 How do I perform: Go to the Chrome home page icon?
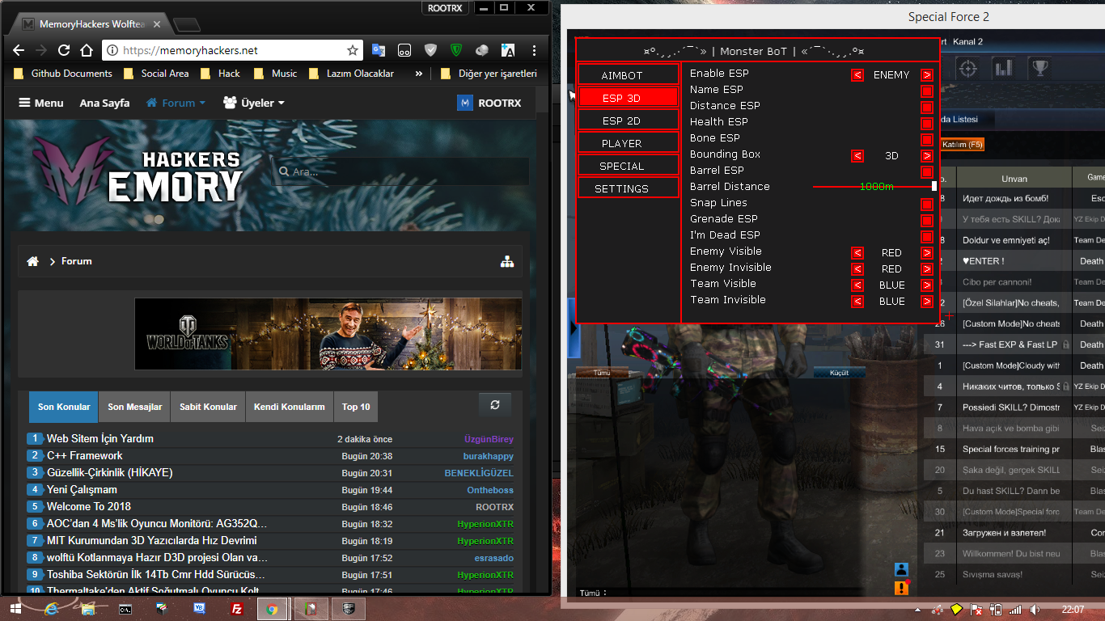point(87,50)
